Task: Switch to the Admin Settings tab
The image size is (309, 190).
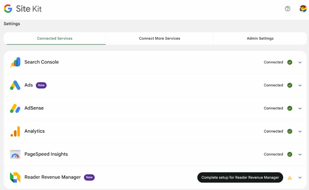Action: pos(260,38)
